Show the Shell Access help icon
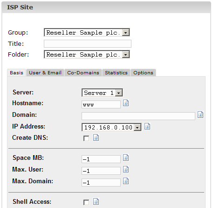This screenshot has height=208, width=213. tap(96, 201)
